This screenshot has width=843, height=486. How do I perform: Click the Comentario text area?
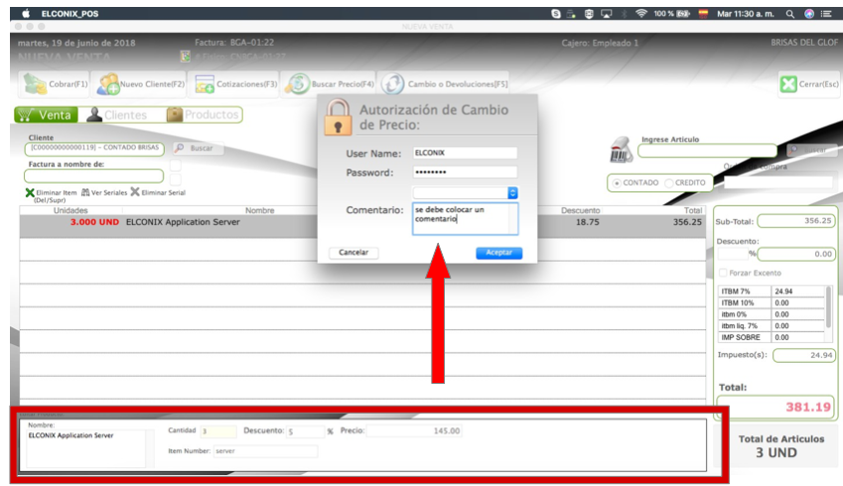point(465,218)
